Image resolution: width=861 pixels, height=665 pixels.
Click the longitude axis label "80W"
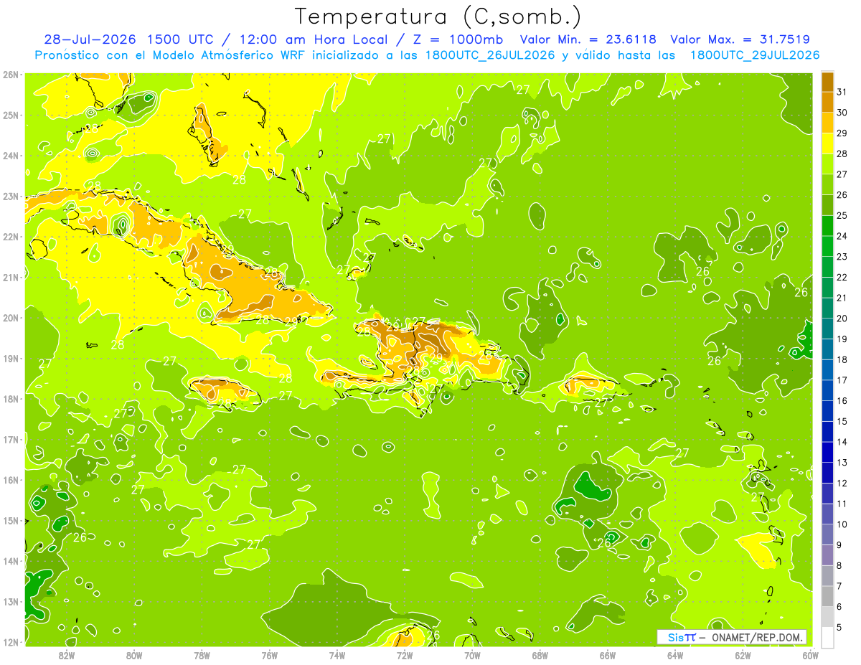pos(134,655)
